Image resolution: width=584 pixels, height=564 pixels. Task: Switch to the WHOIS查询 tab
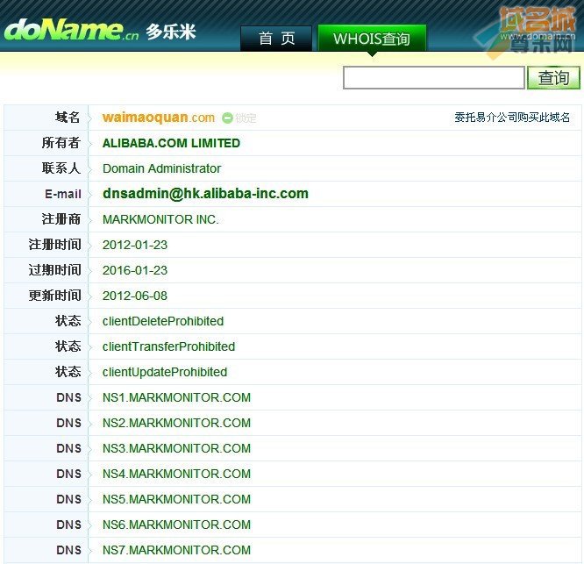point(372,39)
